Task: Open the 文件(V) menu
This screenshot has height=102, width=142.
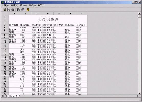Action: tap(5, 5)
